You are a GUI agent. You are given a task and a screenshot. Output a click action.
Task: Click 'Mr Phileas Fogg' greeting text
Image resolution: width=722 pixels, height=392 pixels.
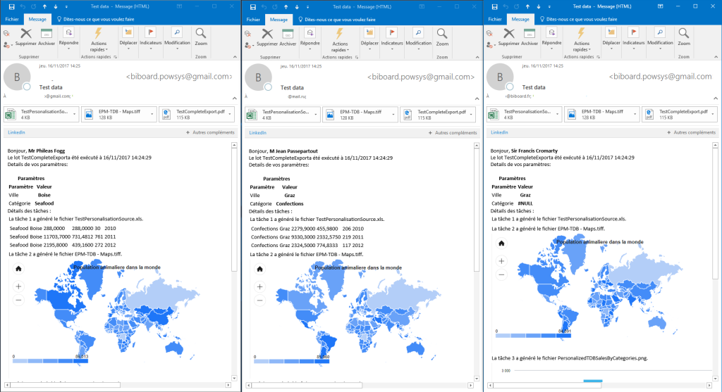47,151
